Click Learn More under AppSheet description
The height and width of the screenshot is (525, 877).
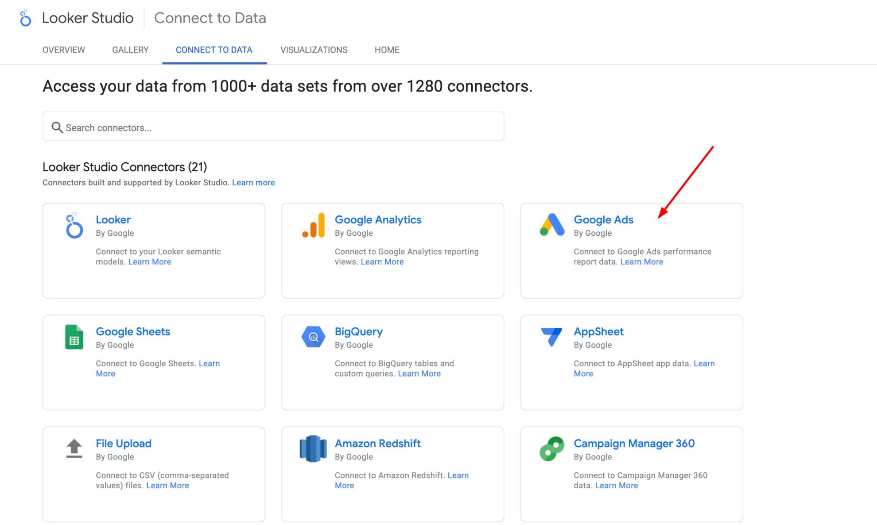(704, 364)
